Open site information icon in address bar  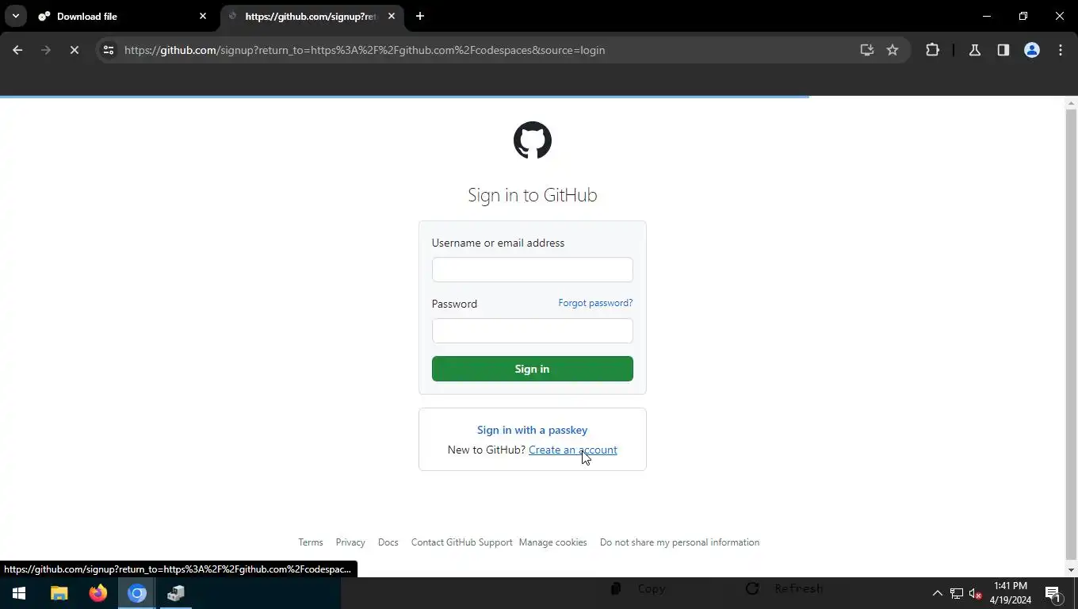tap(109, 50)
